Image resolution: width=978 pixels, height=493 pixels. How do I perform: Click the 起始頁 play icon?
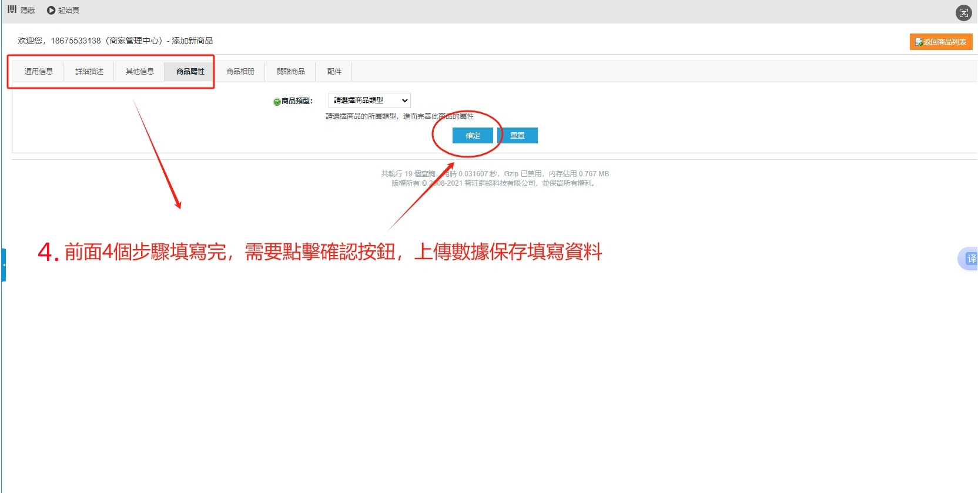[x=51, y=10]
